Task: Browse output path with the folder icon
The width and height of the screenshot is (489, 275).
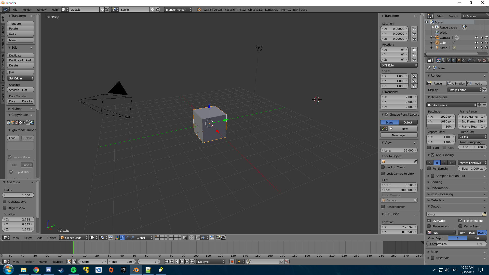Action: [484, 214]
